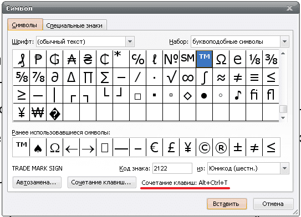
Task: Choose the registered ® recent symbol
Action: tap(221, 147)
